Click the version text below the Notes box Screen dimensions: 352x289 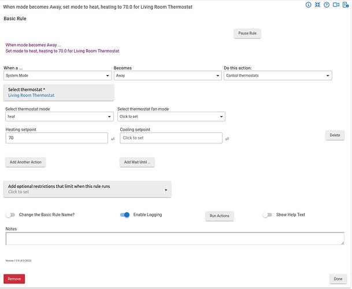point(18,261)
